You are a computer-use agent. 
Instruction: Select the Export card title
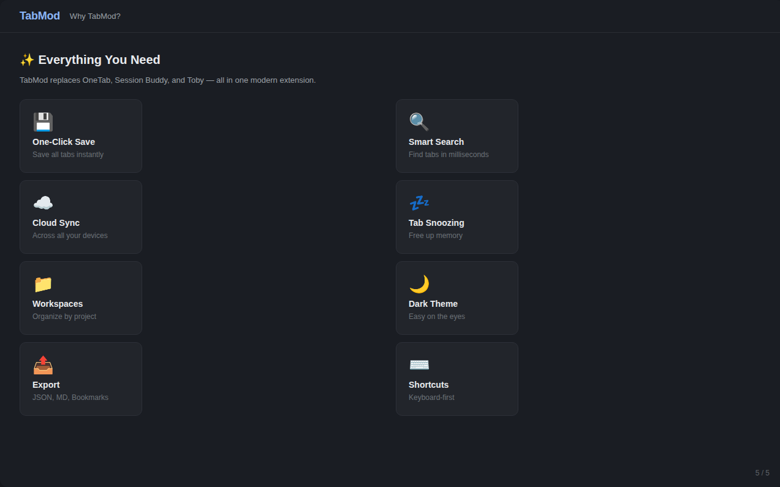pos(46,385)
